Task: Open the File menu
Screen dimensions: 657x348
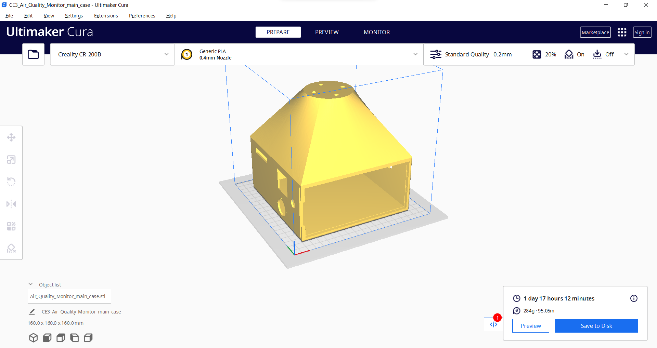Action: pos(9,16)
